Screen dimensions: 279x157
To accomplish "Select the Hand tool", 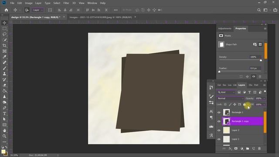I will click(4, 130).
